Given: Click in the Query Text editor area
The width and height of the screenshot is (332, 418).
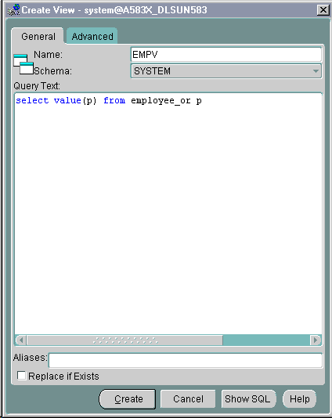Looking at the screenshot, I should [168, 213].
